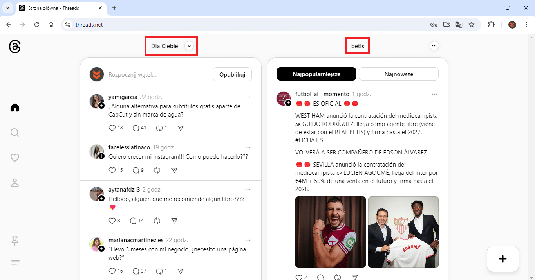The width and height of the screenshot is (535, 280).
Task: Open facelesslatinaco's profile link
Action: pyautogui.click(x=129, y=147)
